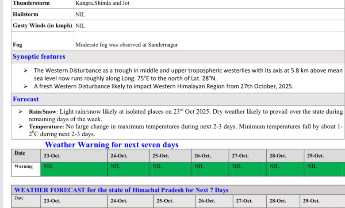345x208 pixels.
Task: Select the 'Kangra,Shimla and Jot' cell
Action: [x=103, y=3]
